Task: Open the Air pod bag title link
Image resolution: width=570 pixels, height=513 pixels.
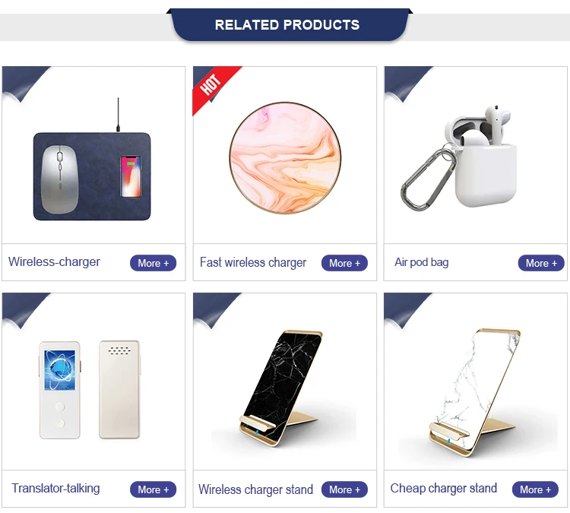Action: click(421, 262)
